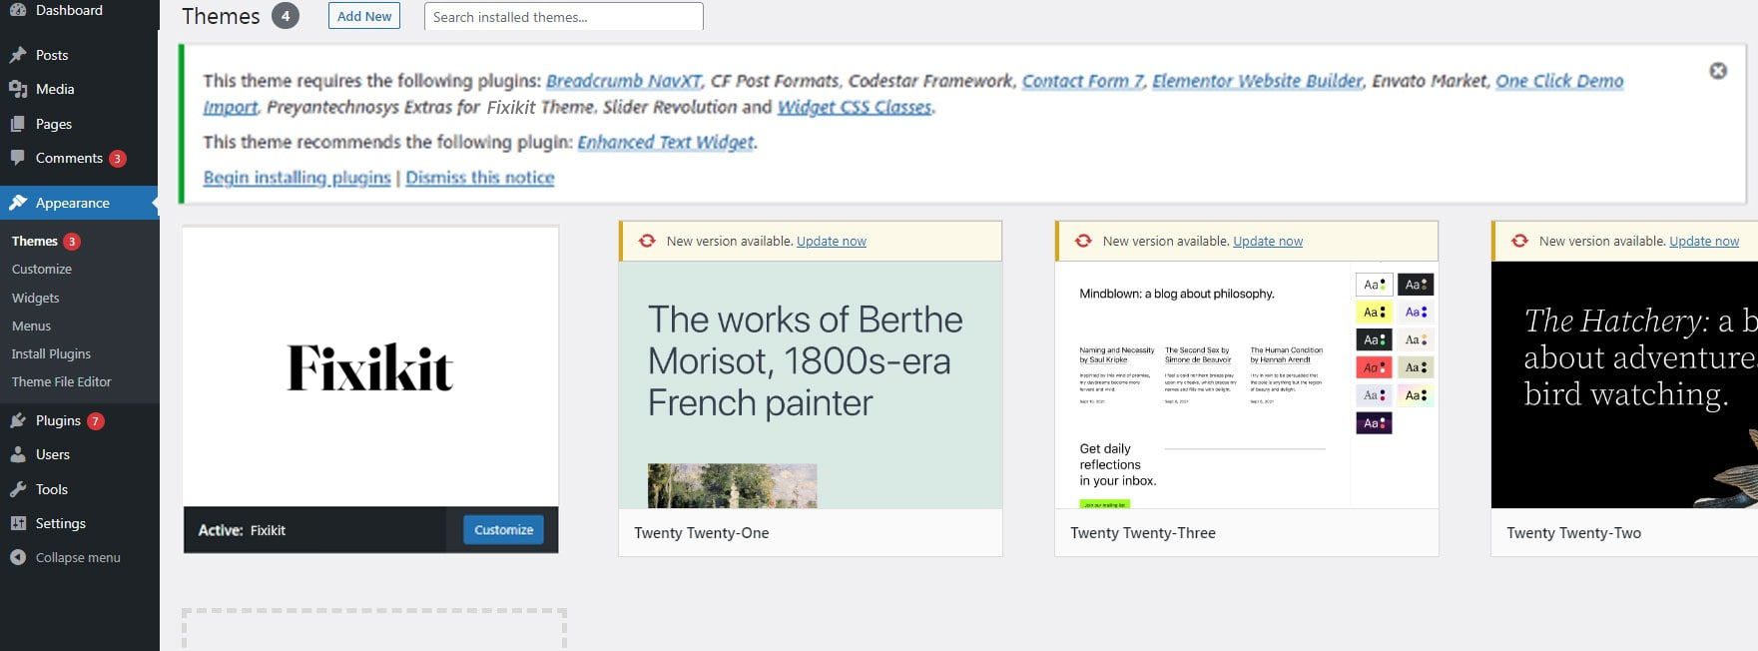The height and width of the screenshot is (651, 1758).
Task: Click the Plugins count badge showing 7
Action: [x=96, y=421]
